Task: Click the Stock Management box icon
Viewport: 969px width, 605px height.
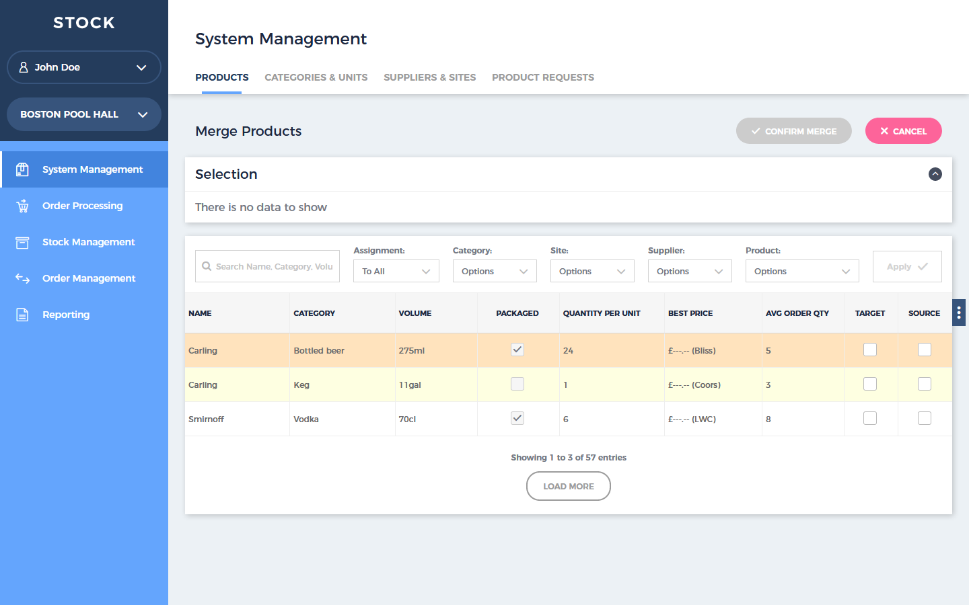Action: point(22,242)
